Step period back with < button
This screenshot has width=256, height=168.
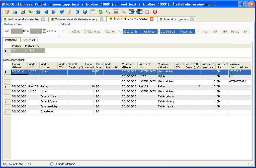pyautogui.click(x=120, y=32)
